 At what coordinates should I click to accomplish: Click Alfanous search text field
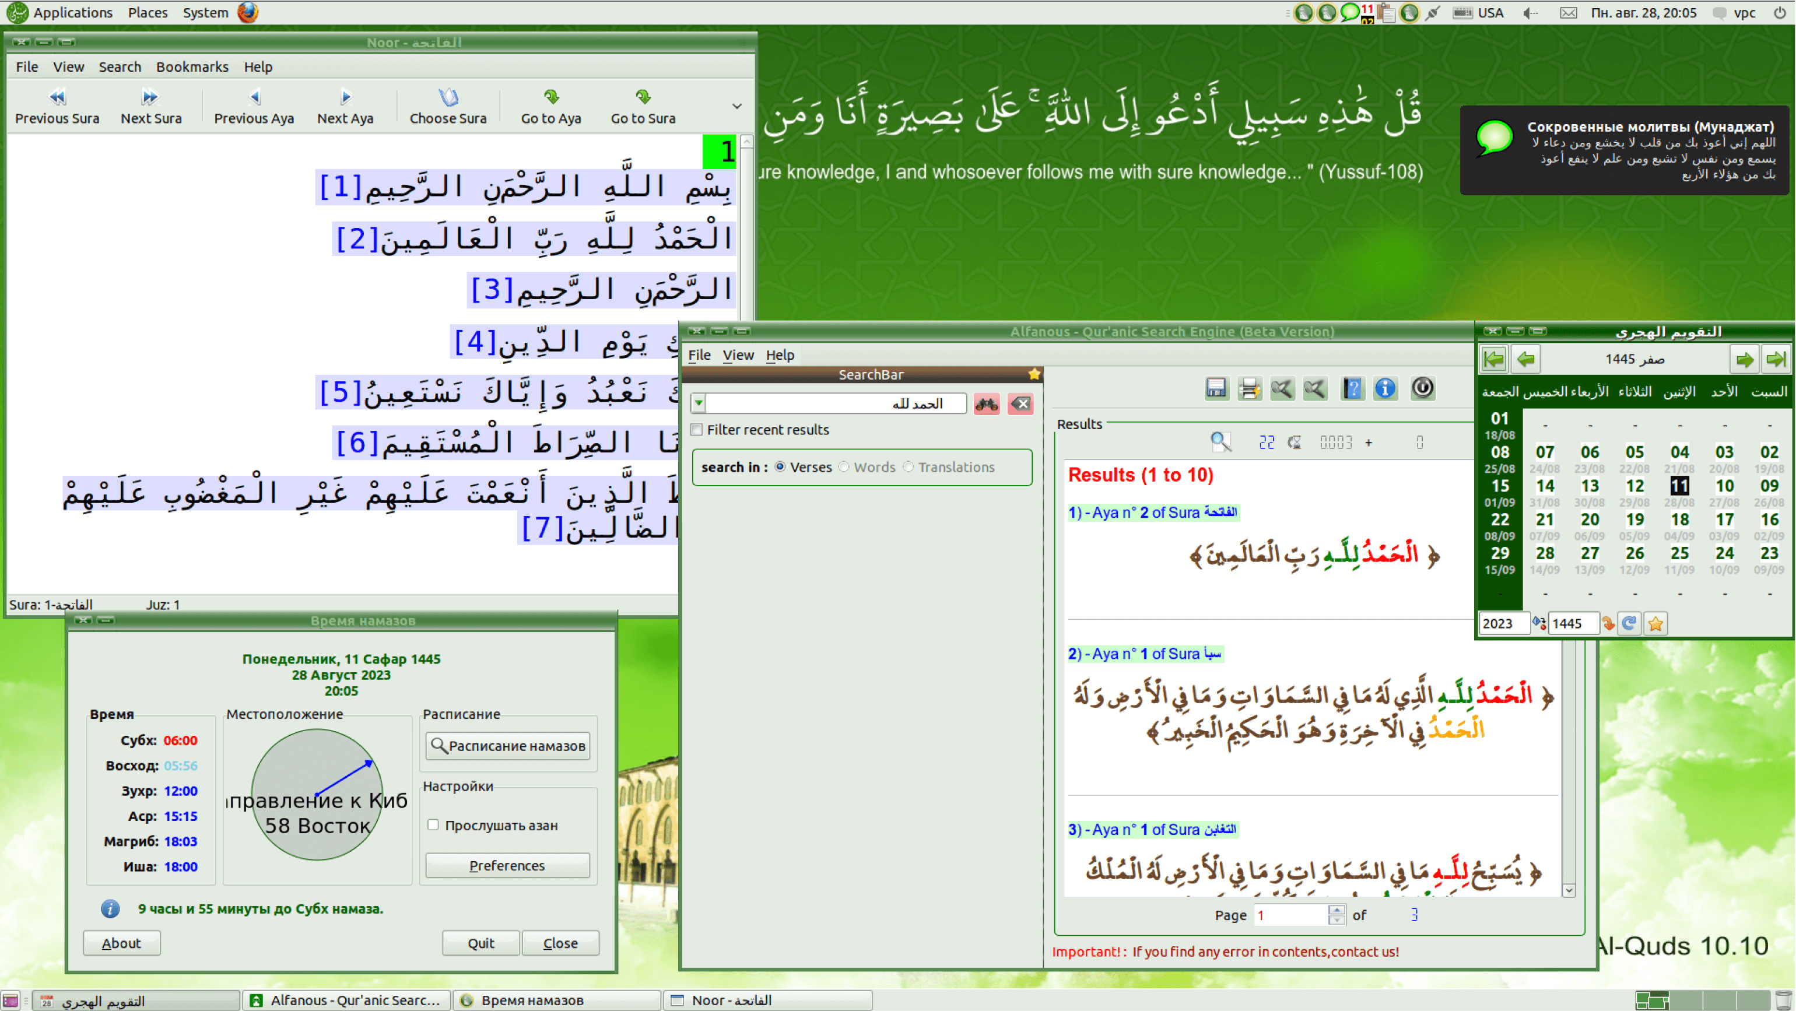[x=836, y=403]
